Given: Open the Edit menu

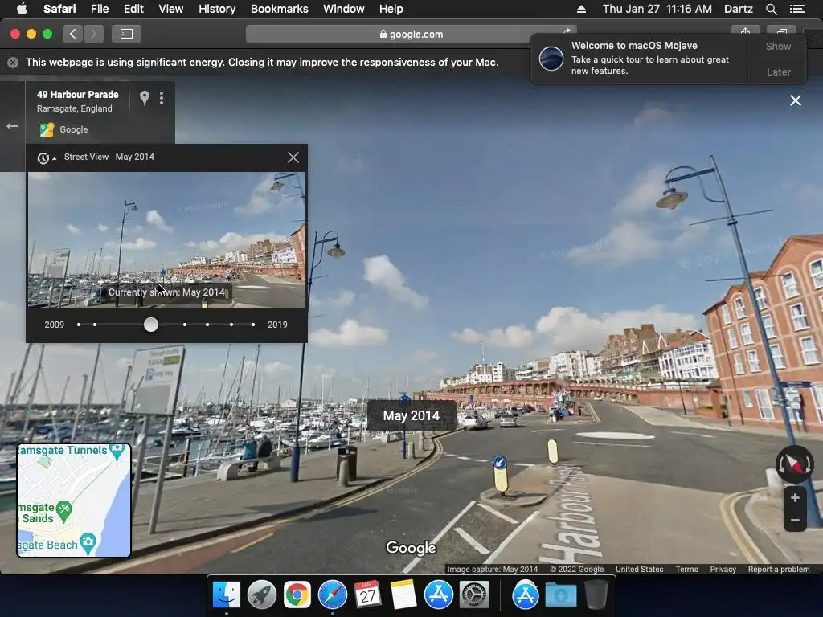Looking at the screenshot, I should click(133, 9).
